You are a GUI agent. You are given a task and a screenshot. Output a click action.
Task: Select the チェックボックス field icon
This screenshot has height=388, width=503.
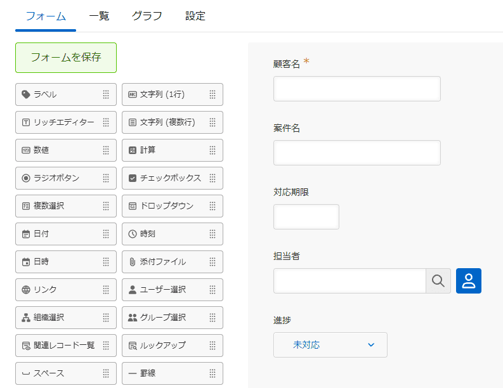[x=133, y=178]
